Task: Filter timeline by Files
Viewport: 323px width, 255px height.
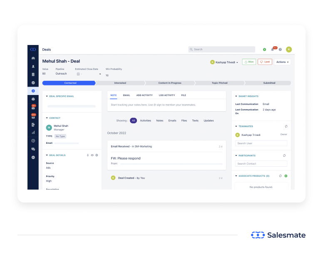Action: click(x=184, y=120)
